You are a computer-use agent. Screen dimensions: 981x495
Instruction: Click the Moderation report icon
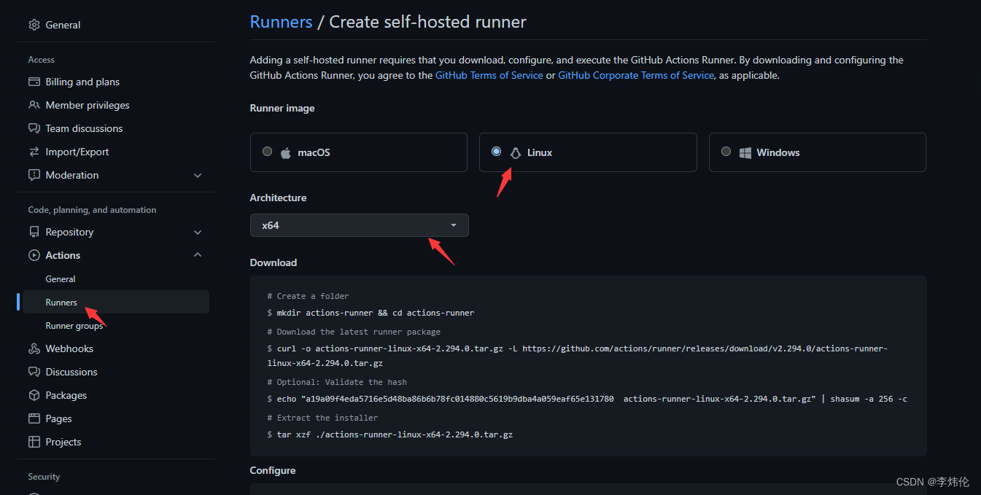click(x=34, y=175)
